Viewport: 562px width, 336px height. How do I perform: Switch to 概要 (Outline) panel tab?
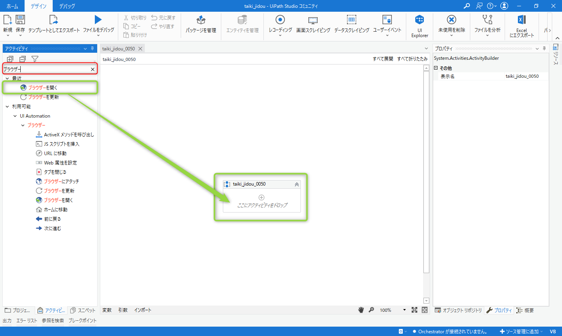click(x=525, y=310)
